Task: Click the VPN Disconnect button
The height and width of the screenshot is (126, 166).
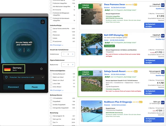Action: click(x=13, y=87)
